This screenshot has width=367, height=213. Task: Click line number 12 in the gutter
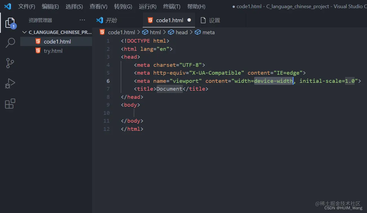tap(106, 129)
